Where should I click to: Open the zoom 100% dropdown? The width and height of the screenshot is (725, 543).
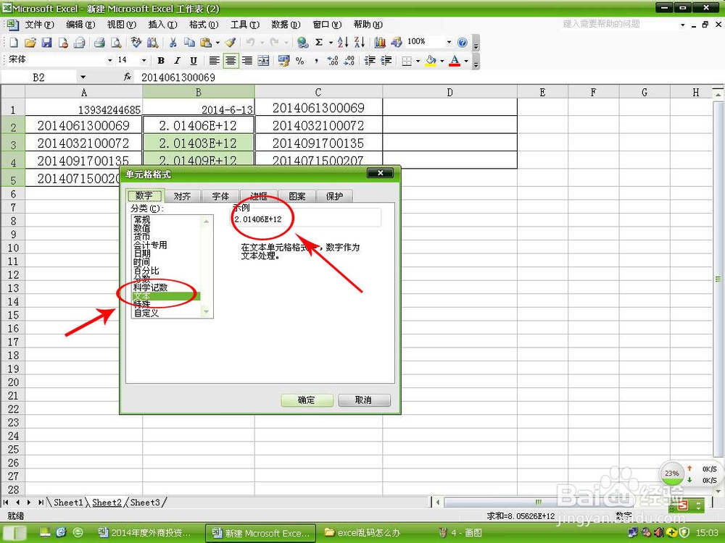click(x=449, y=42)
